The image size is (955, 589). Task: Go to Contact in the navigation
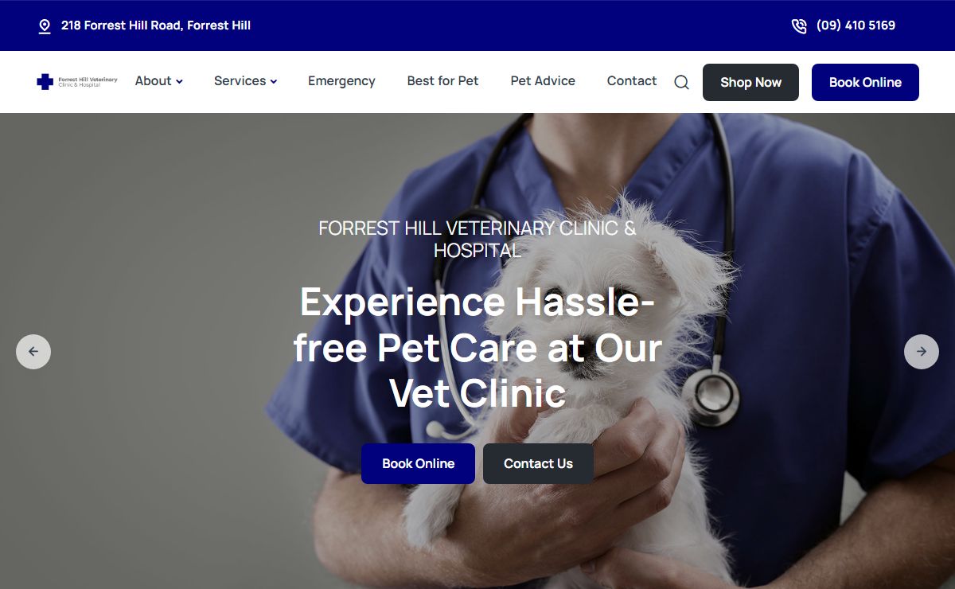pyautogui.click(x=632, y=81)
